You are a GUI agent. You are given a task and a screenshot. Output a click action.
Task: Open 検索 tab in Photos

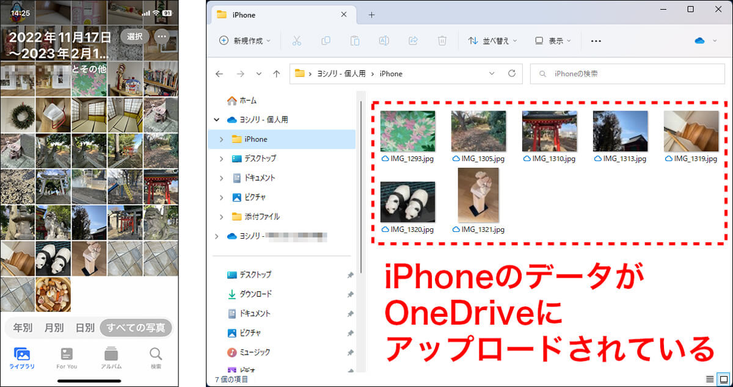coord(156,358)
